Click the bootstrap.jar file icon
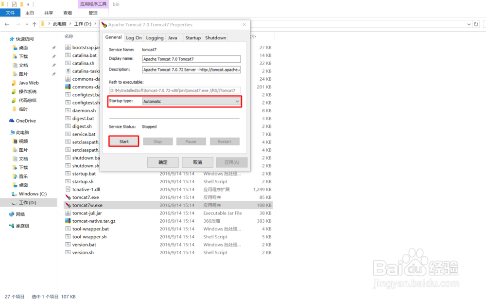The height and width of the screenshot is (300, 486). pyautogui.click(x=68, y=47)
